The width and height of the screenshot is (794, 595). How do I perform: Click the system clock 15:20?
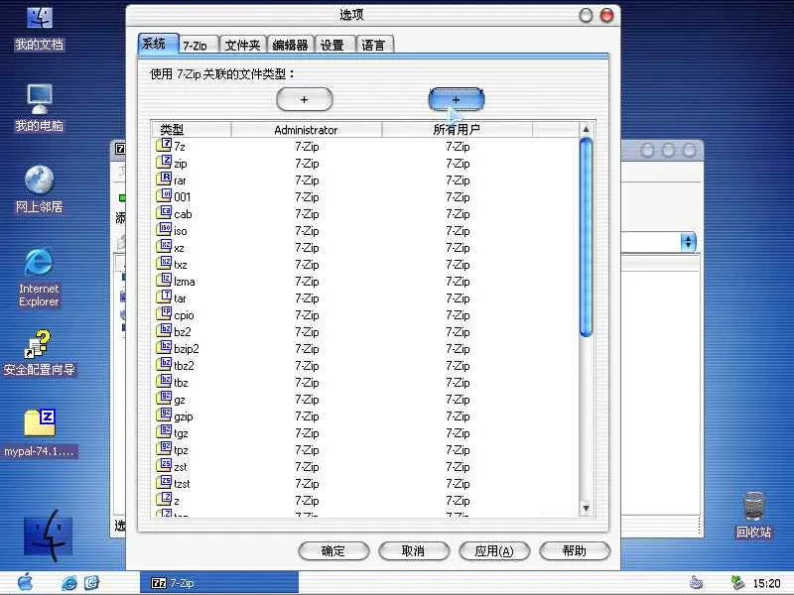(766, 583)
